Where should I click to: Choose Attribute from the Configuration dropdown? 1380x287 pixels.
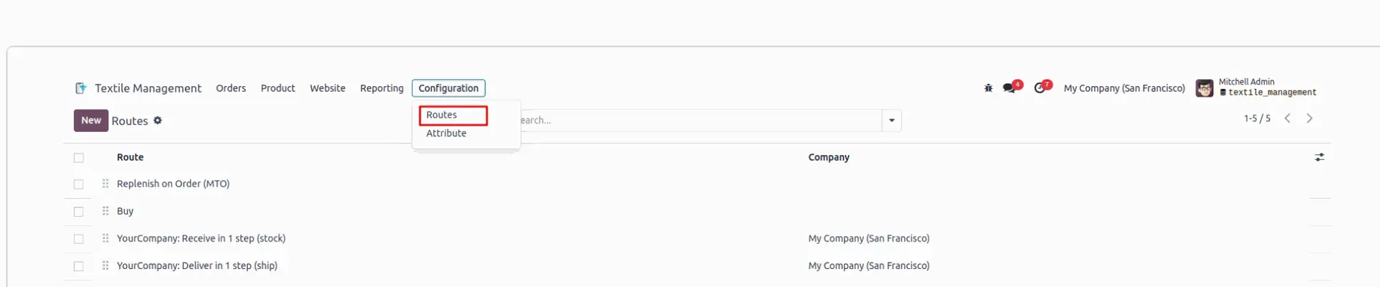[446, 133]
